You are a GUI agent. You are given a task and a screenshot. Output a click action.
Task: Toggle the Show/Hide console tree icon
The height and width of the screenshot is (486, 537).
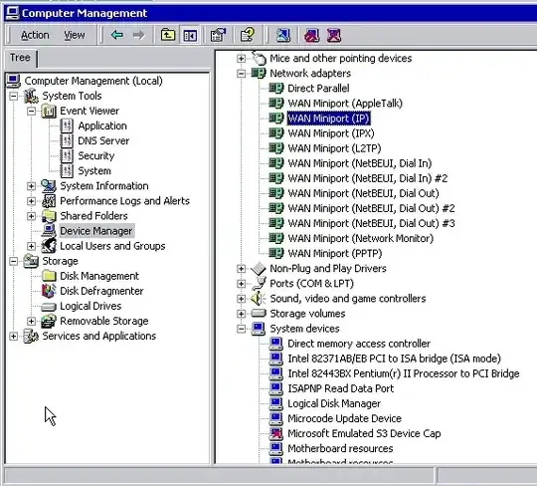click(x=190, y=35)
